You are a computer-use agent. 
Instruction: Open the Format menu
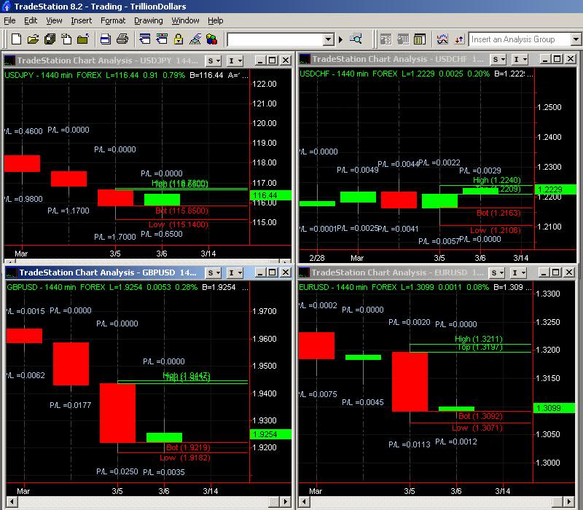click(x=113, y=20)
